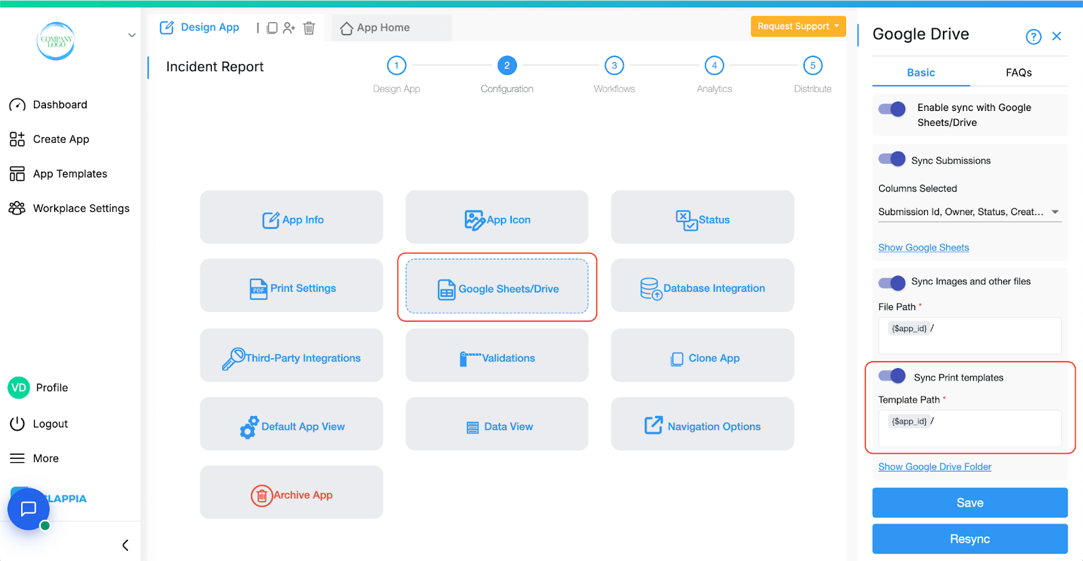Open the Clone App tile
The height and width of the screenshot is (561, 1083).
coord(703,355)
